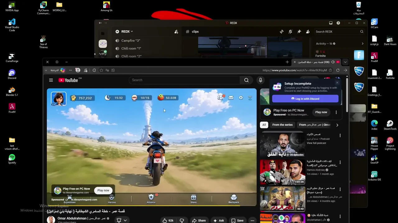Screen dimensions: 398x223
Task: Start voice search with the microphone icon
Action: click(x=261, y=80)
